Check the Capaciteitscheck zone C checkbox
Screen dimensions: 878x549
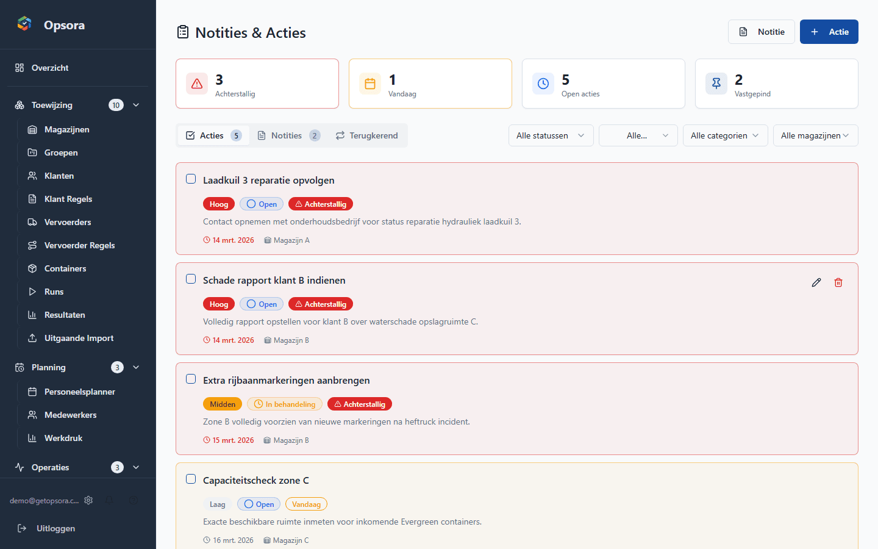[x=191, y=479]
